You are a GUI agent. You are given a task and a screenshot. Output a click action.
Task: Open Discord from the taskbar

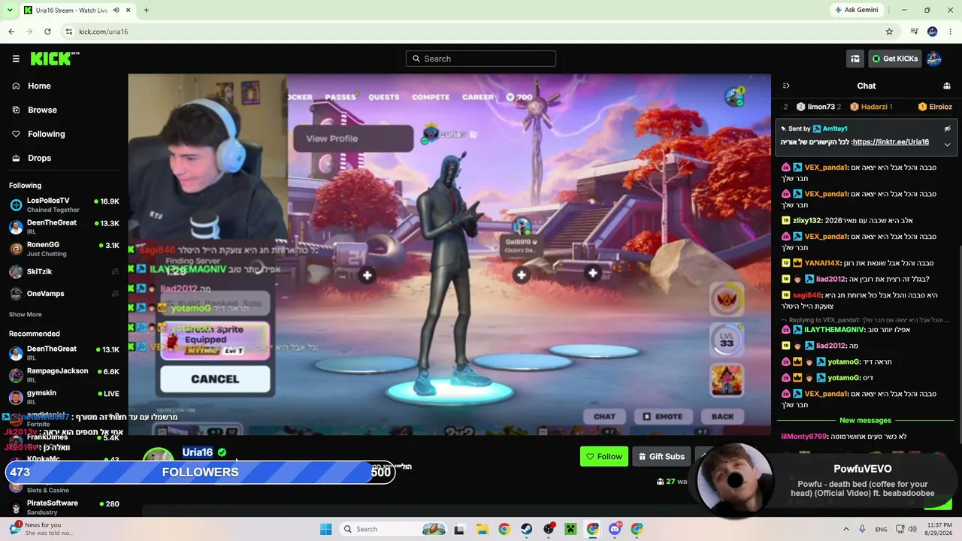(615, 529)
